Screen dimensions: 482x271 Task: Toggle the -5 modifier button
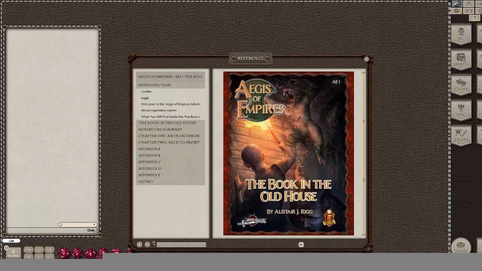(50, 257)
